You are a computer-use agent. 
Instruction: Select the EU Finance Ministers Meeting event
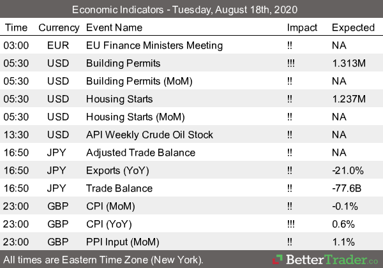[154, 45]
